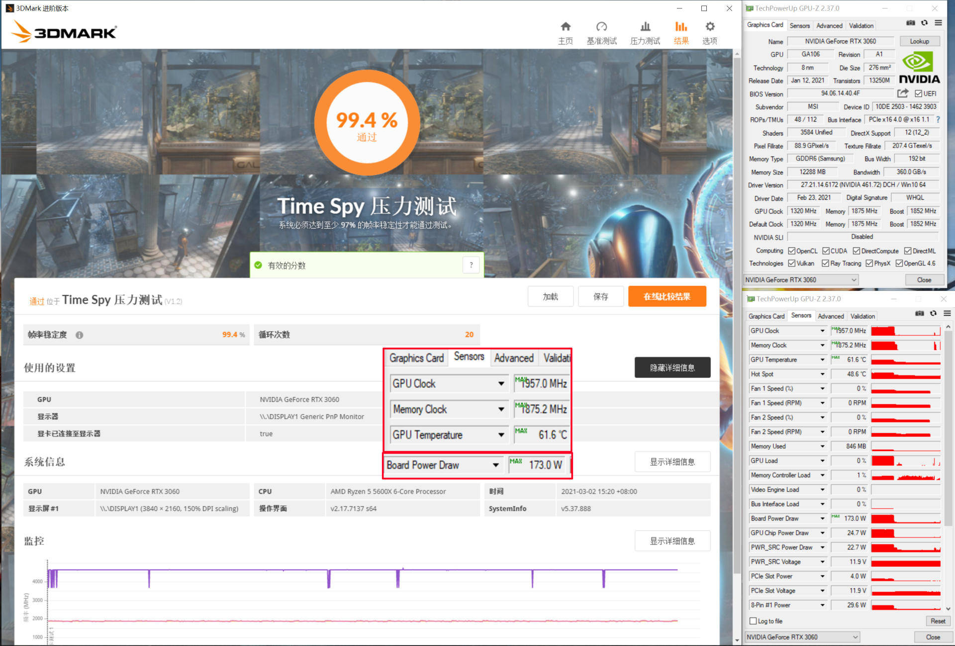
Task: Open Memory Used sensor dropdown arrow
Action: (822, 446)
